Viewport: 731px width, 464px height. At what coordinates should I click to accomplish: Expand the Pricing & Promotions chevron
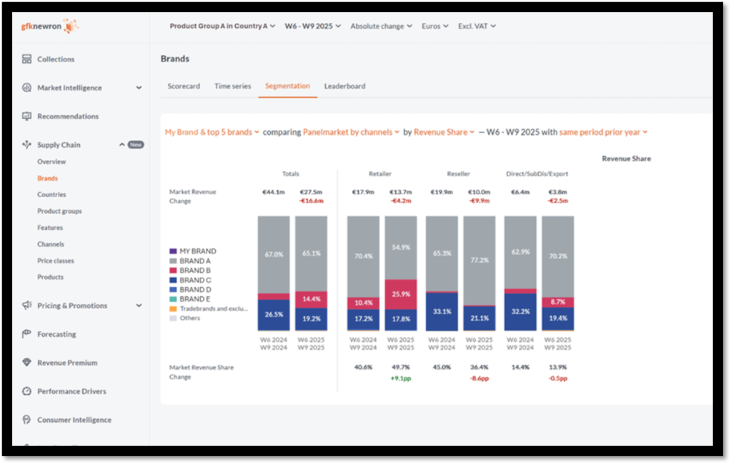139,306
